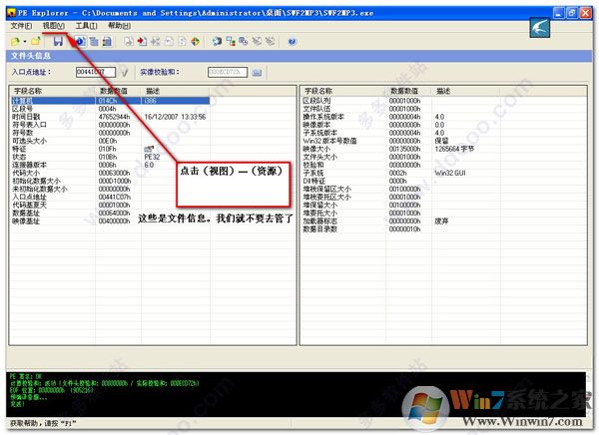The image size is (599, 435).
Task: Click the greyed icon left of red arrow
Action: 129,41
